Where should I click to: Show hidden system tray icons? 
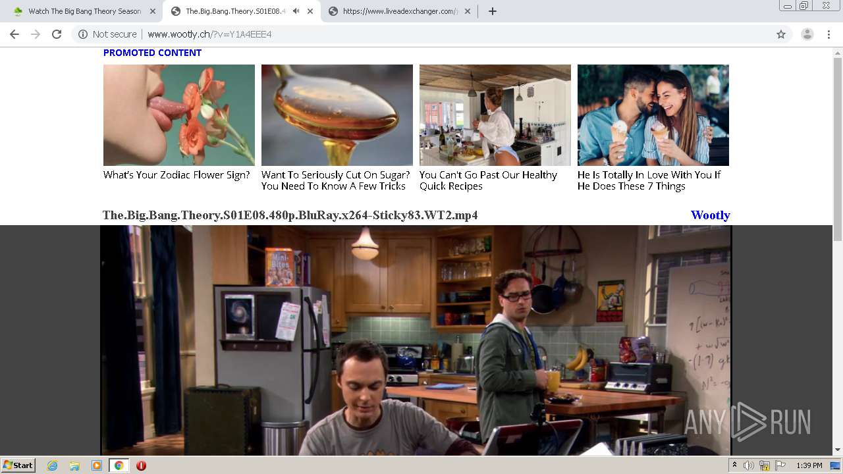735,465
